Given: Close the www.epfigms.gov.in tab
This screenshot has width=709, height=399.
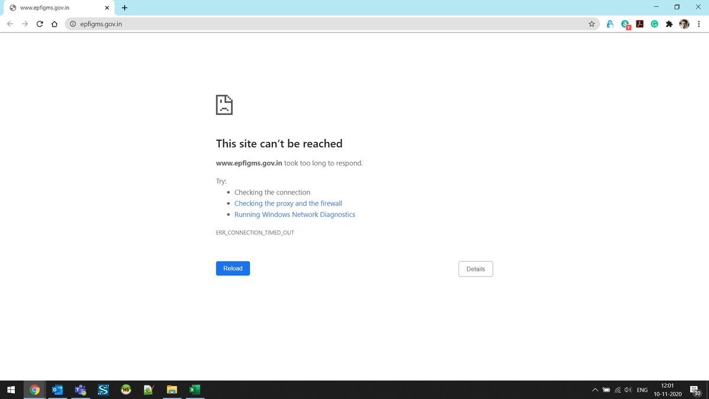Looking at the screenshot, I should pos(106,8).
